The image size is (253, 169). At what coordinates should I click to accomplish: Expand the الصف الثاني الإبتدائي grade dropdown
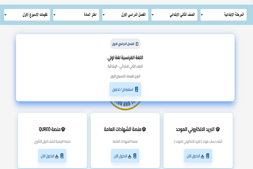tap(175, 14)
